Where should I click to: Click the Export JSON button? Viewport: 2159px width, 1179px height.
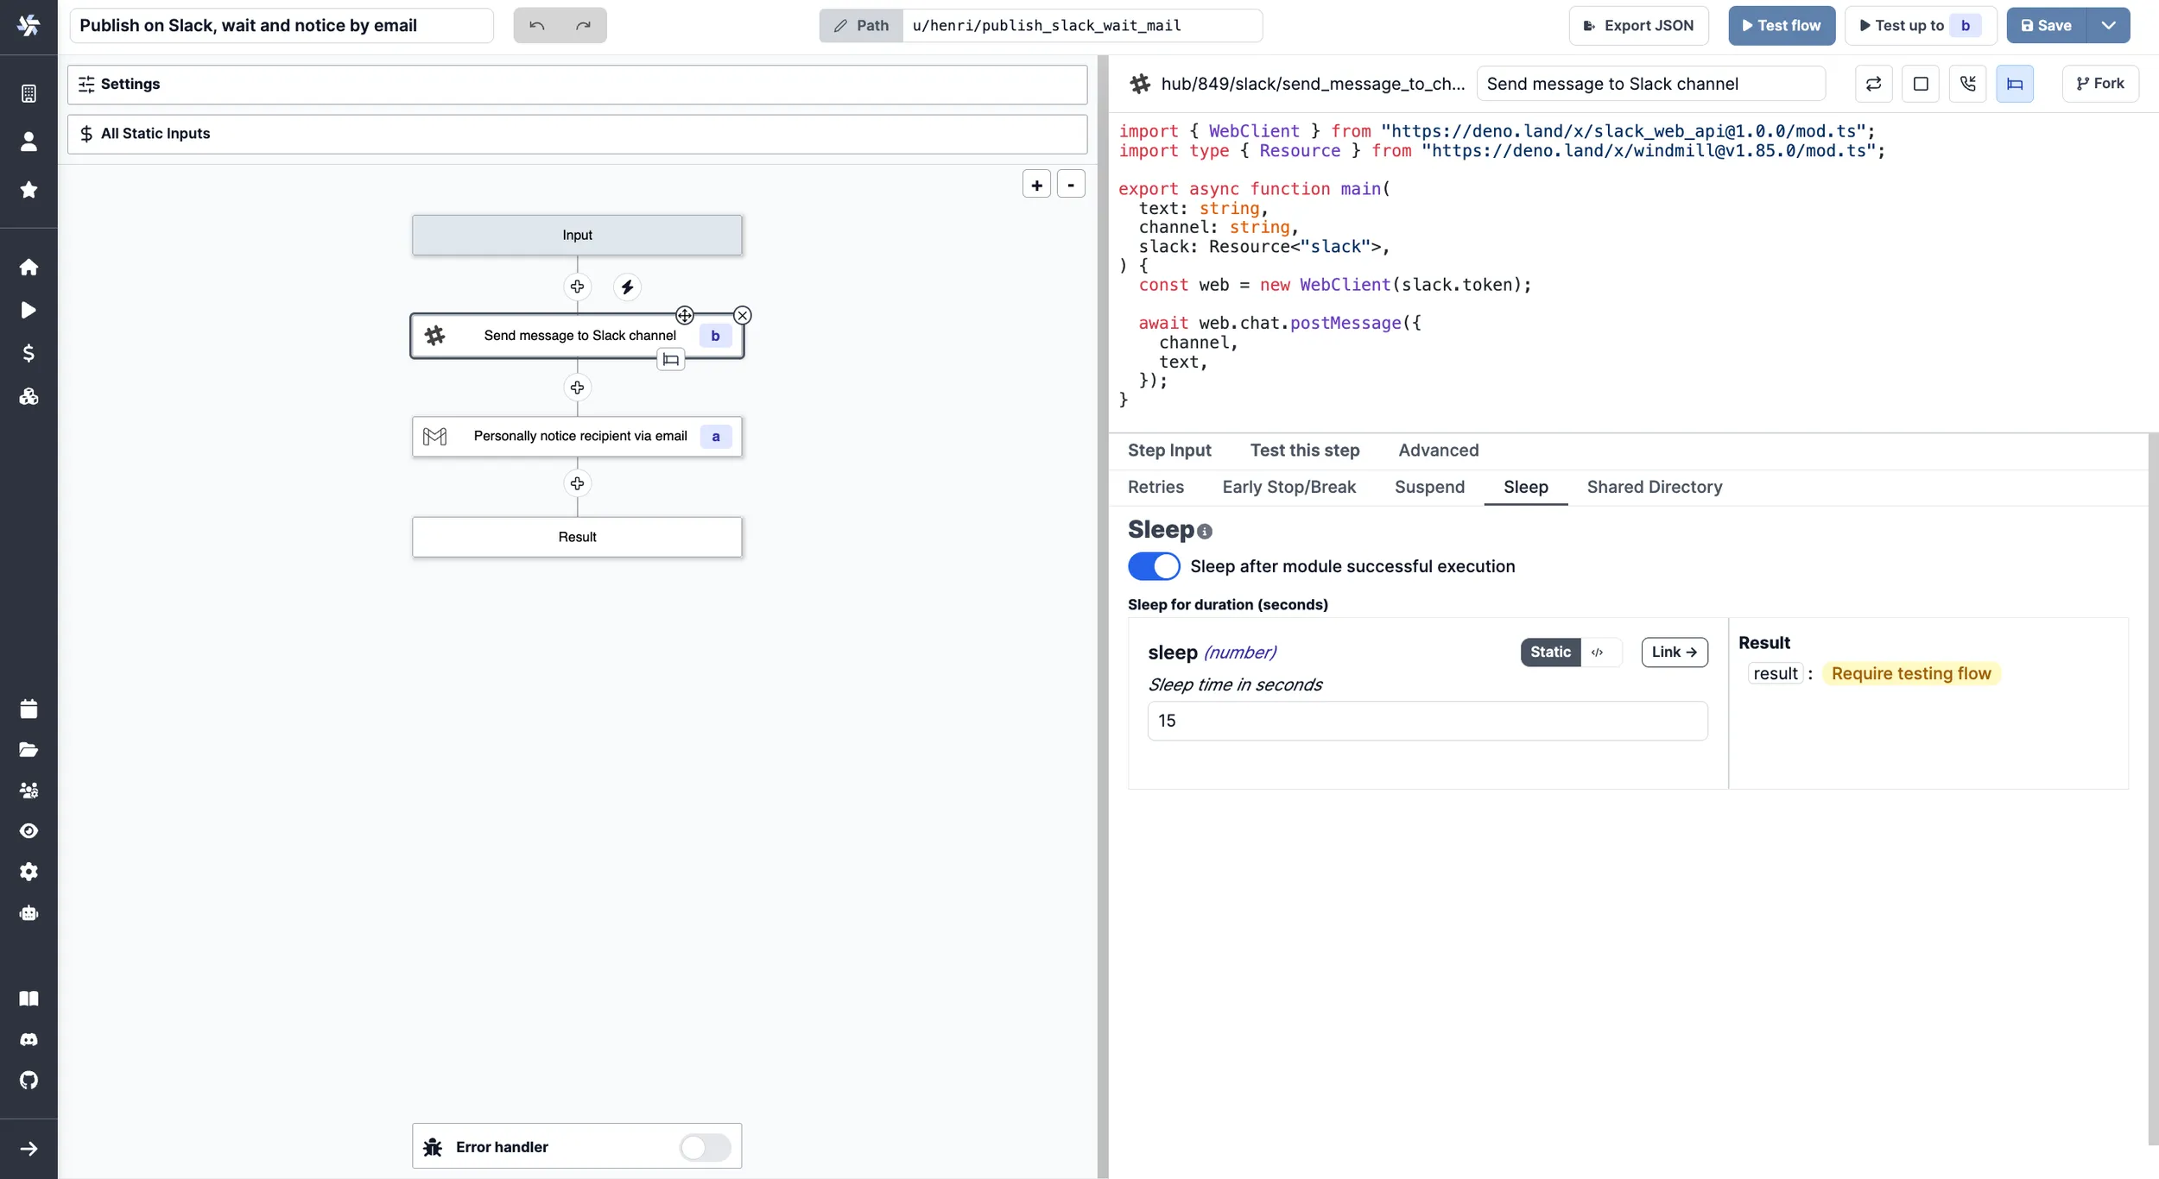tap(1638, 26)
